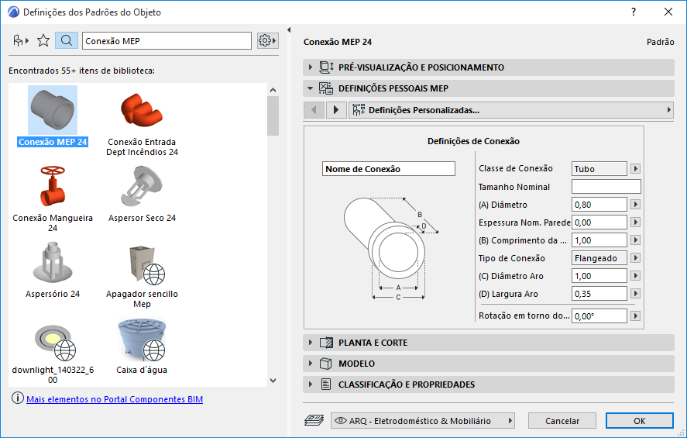Click the Definições de Conexão heading
Image resolution: width=687 pixels, height=438 pixels.
pyautogui.click(x=474, y=141)
